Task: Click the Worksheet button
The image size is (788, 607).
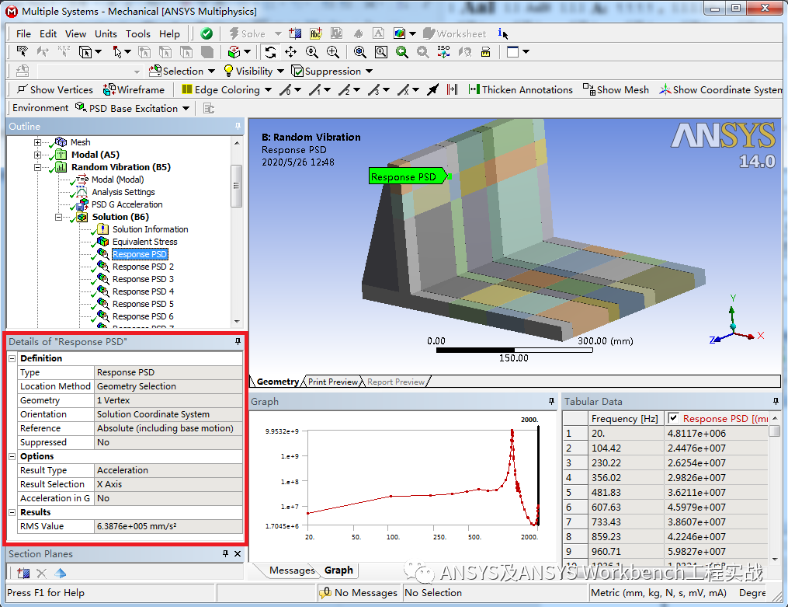Action: tap(455, 33)
